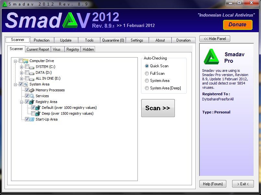
Task: Switch to the main Scanner tab
Action: pyautogui.click(x=18, y=40)
